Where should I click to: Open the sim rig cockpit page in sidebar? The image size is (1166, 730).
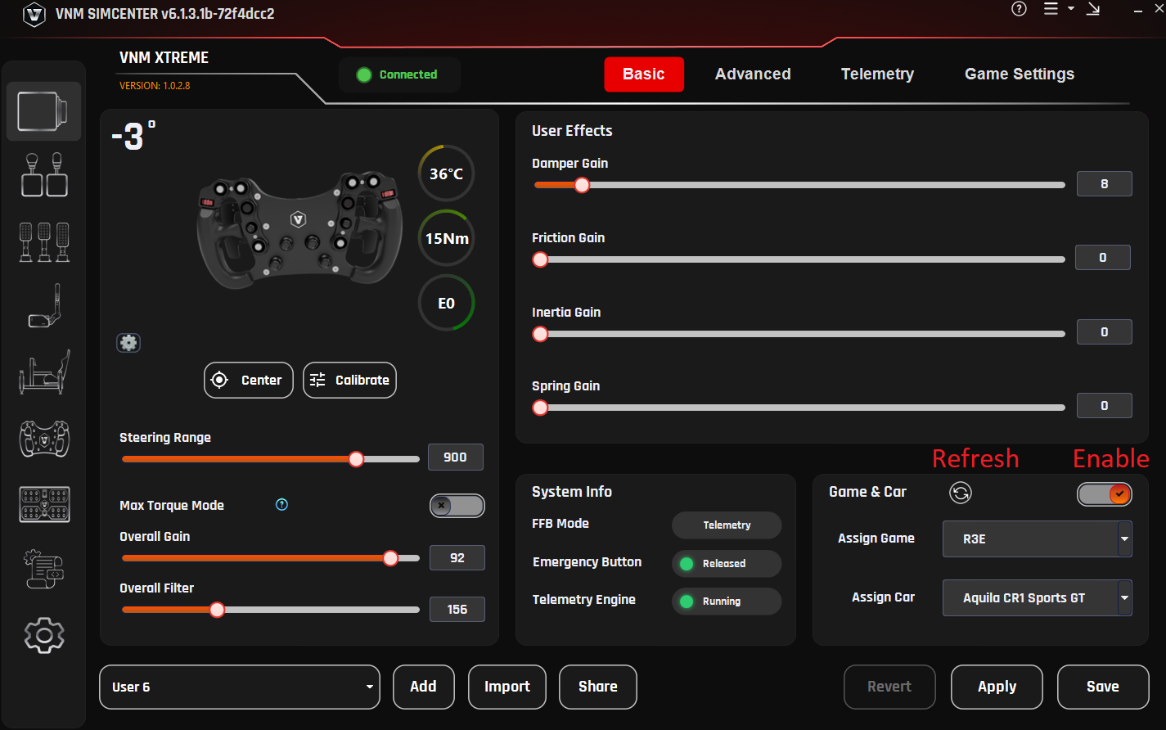[x=44, y=372]
